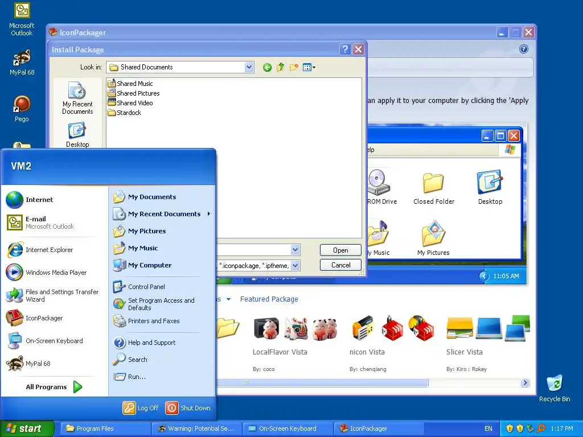Open Recycle Bin on the desktop
This screenshot has height=437, width=583.
pyautogui.click(x=555, y=388)
